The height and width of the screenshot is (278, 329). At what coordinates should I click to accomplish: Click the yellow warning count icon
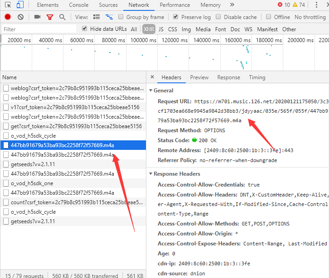pos(295,5)
